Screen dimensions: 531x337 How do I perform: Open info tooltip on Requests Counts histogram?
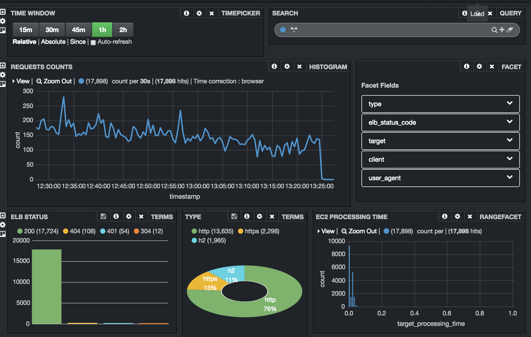[274, 66]
